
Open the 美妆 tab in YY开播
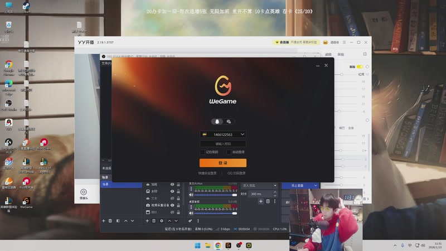tap(341, 54)
